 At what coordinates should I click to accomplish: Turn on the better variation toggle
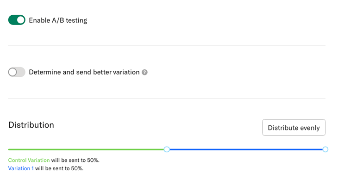[17, 72]
